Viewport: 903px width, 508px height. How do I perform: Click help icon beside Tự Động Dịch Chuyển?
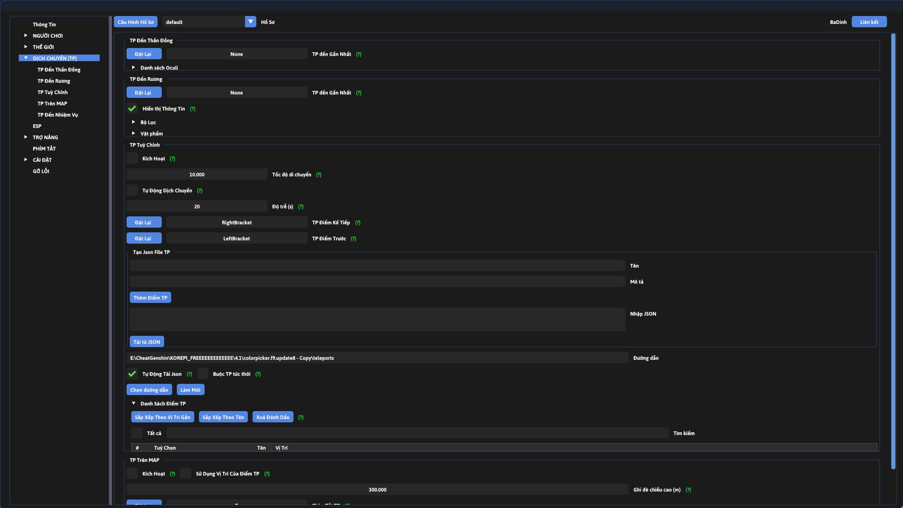click(x=199, y=190)
